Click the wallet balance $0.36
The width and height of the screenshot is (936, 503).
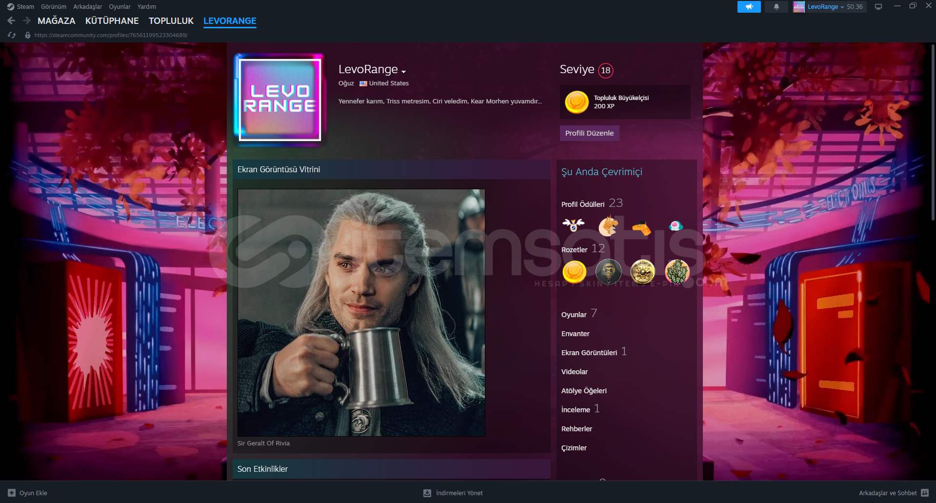click(x=855, y=7)
